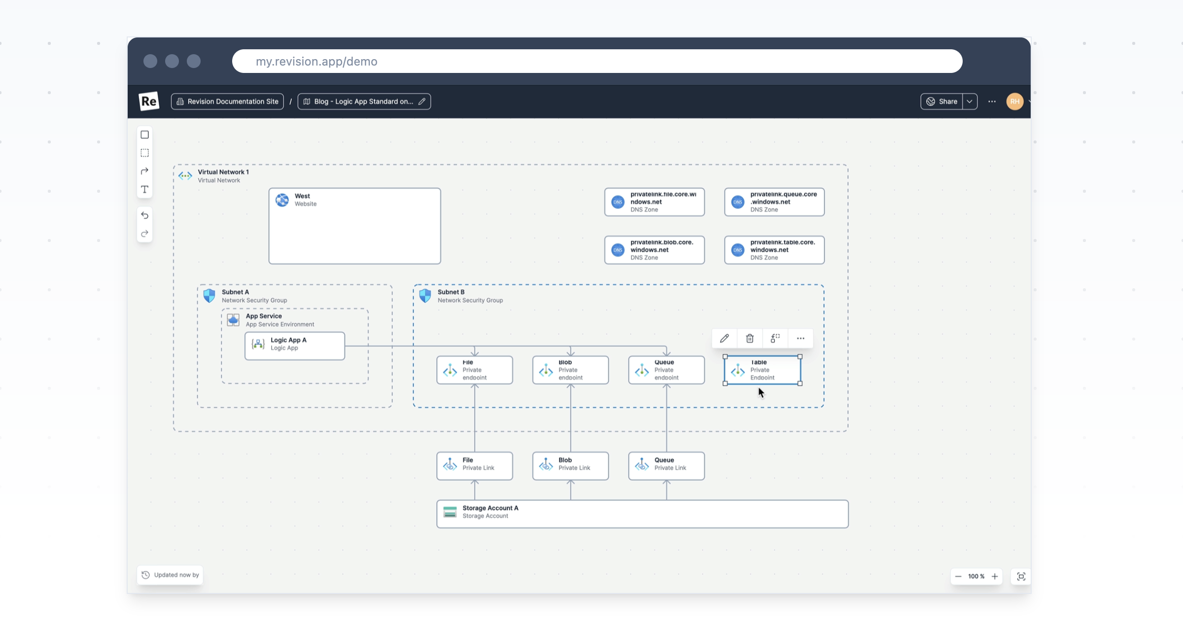The height and width of the screenshot is (621, 1183).
Task: Select the arrow connector tool
Action: click(144, 171)
